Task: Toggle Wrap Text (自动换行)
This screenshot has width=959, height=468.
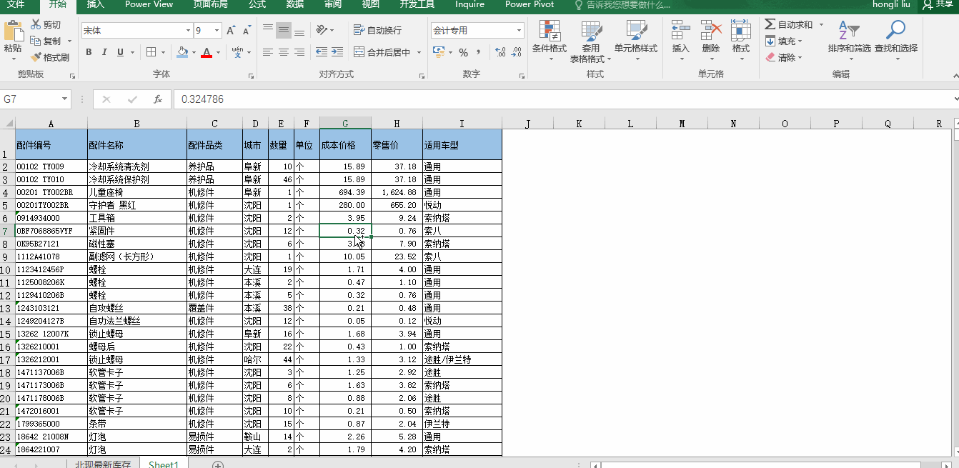Action: pyautogui.click(x=378, y=31)
